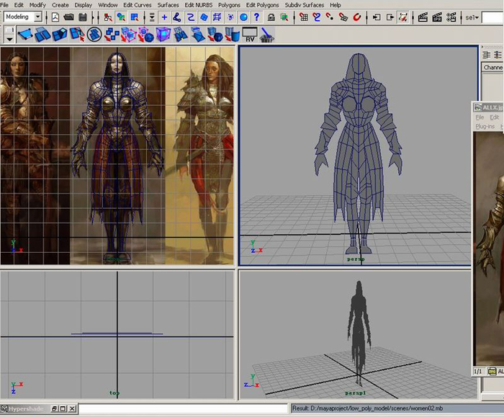Maximize the Hypershade window

pos(63,409)
